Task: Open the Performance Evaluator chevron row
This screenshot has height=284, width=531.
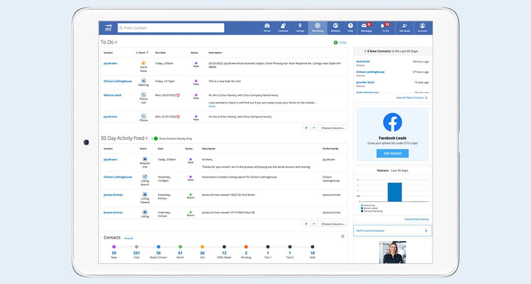Action: point(393,231)
